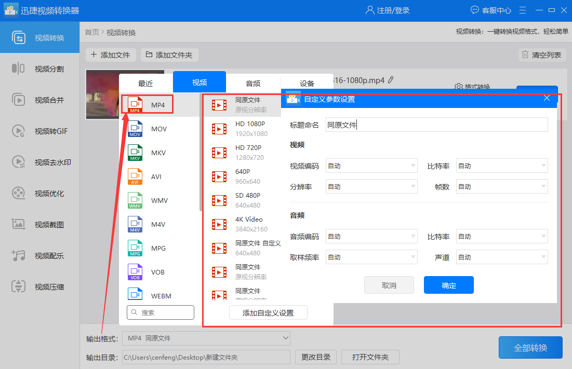Click the 添加文件夹 button
The width and height of the screenshot is (572, 369).
(169, 55)
